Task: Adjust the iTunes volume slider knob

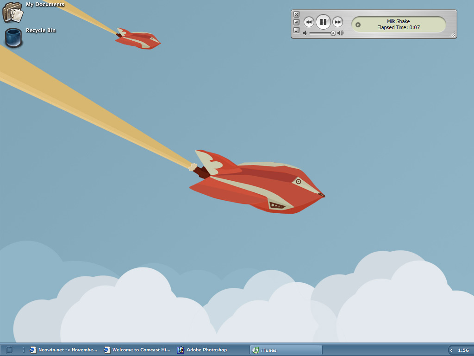Action: tap(333, 33)
